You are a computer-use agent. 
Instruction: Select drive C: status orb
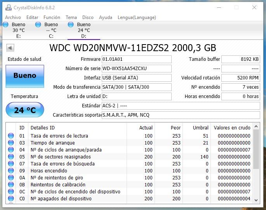click(38, 24)
